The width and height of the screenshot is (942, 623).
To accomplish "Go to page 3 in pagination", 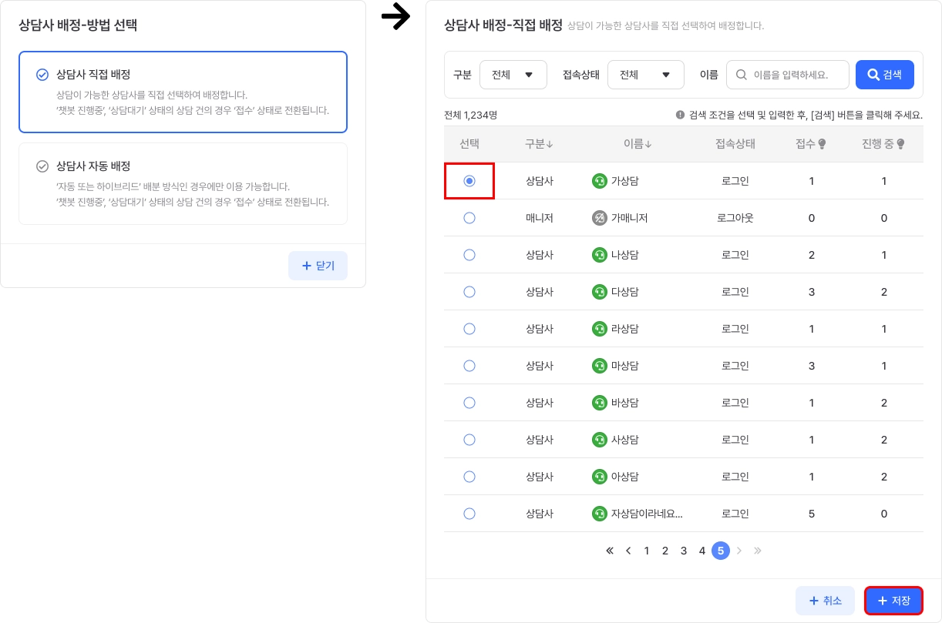I will [684, 551].
